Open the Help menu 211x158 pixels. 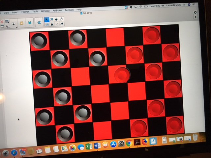79,10
